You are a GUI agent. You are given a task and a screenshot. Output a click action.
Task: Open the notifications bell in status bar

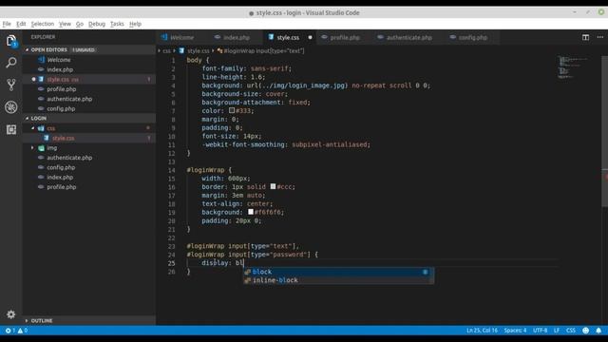click(x=598, y=331)
